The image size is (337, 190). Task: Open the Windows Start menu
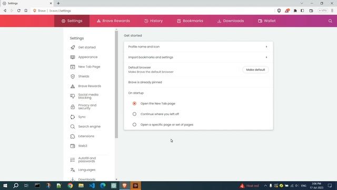(5, 186)
